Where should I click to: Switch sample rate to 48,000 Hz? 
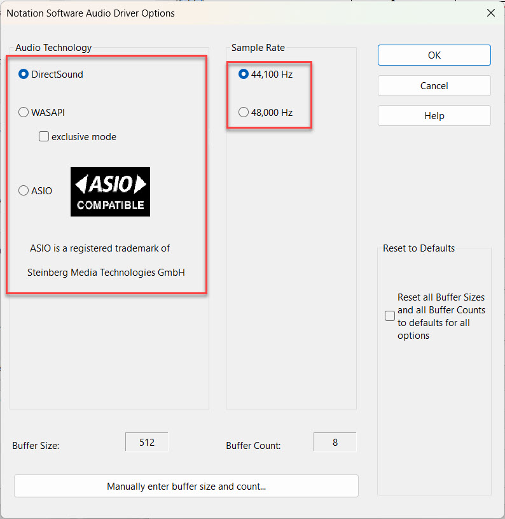pos(243,113)
